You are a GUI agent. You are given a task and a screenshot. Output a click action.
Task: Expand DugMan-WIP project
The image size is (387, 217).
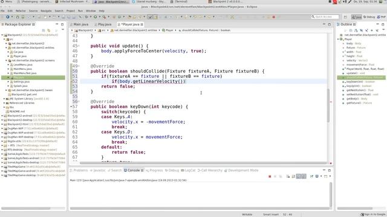(2, 128)
